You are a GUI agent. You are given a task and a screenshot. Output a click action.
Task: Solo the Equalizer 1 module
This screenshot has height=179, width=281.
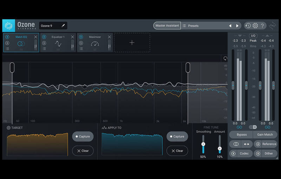44,43
